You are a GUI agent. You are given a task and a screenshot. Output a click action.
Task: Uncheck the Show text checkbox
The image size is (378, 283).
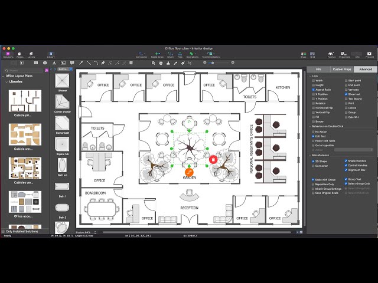[x=346, y=94]
